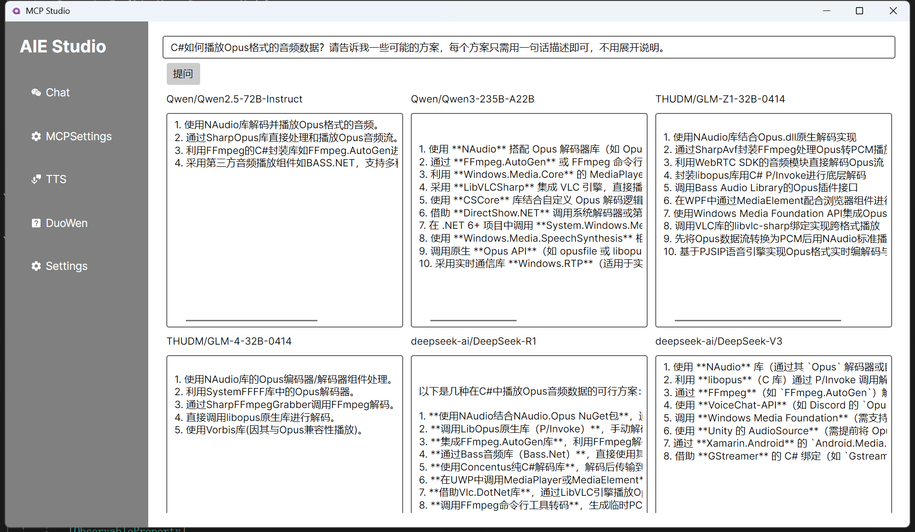The image size is (915, 532).
Task: Click horizontal scrollbar in Qwen2.5-72B-Instruct response box
Action: coord(251,320)
